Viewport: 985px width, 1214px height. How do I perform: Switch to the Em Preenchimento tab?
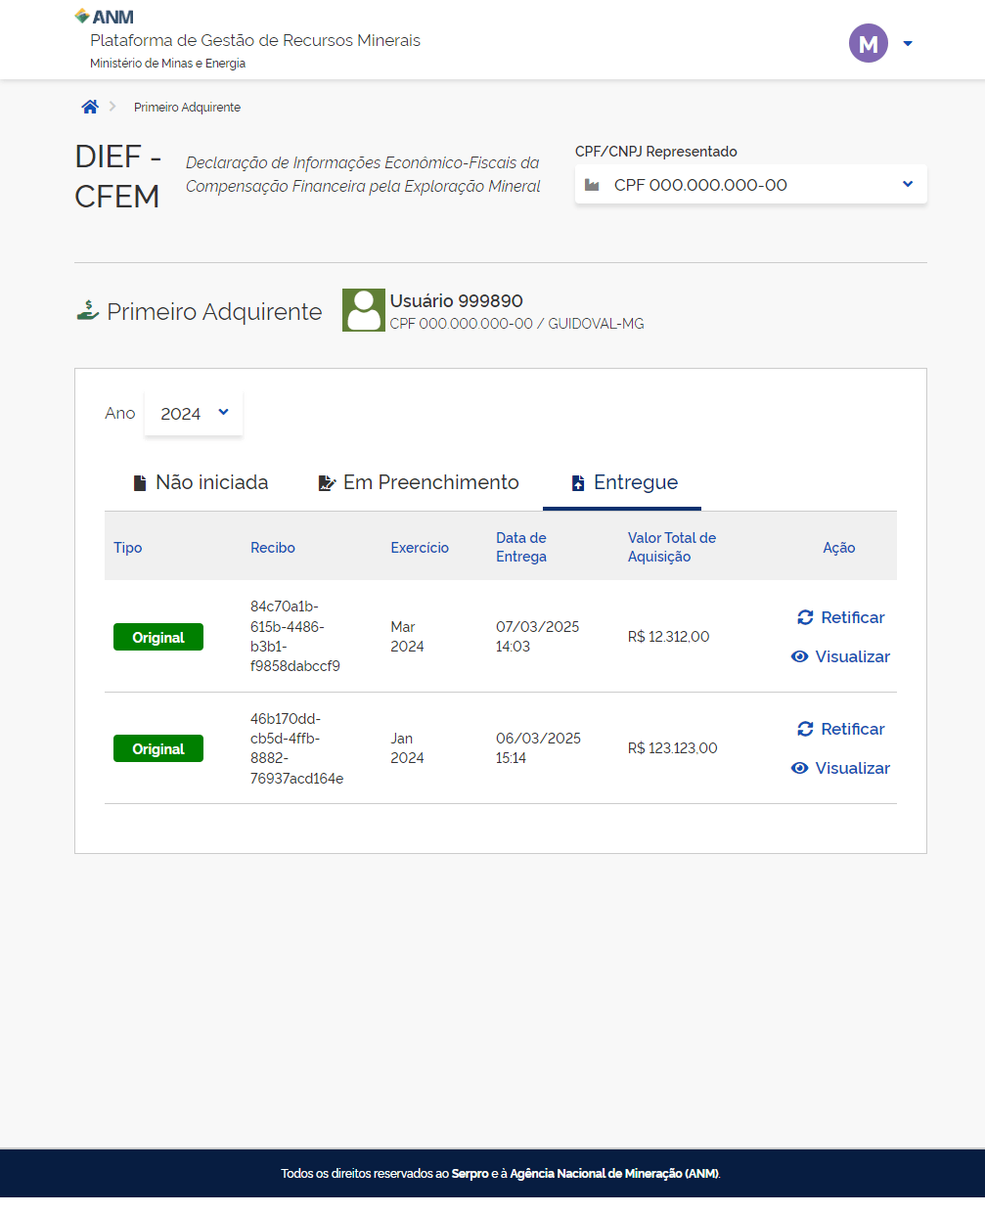pos(419,482)
